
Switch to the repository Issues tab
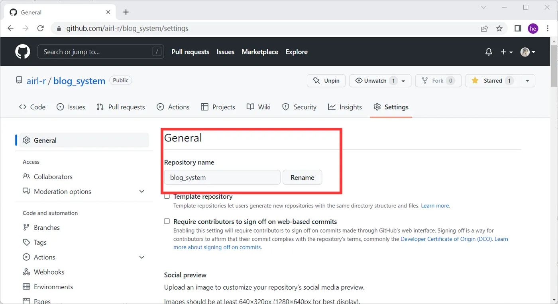71,107
